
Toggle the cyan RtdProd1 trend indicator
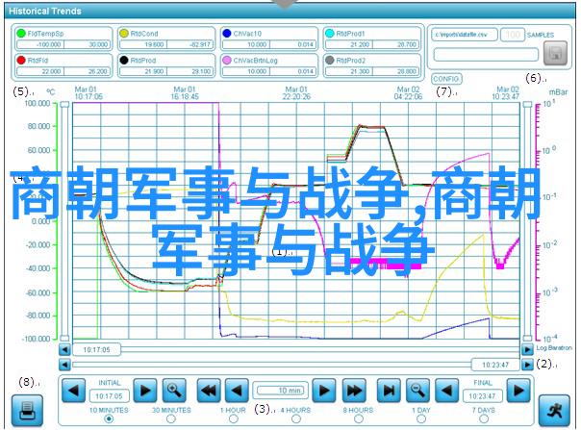(x=329, y=34)
